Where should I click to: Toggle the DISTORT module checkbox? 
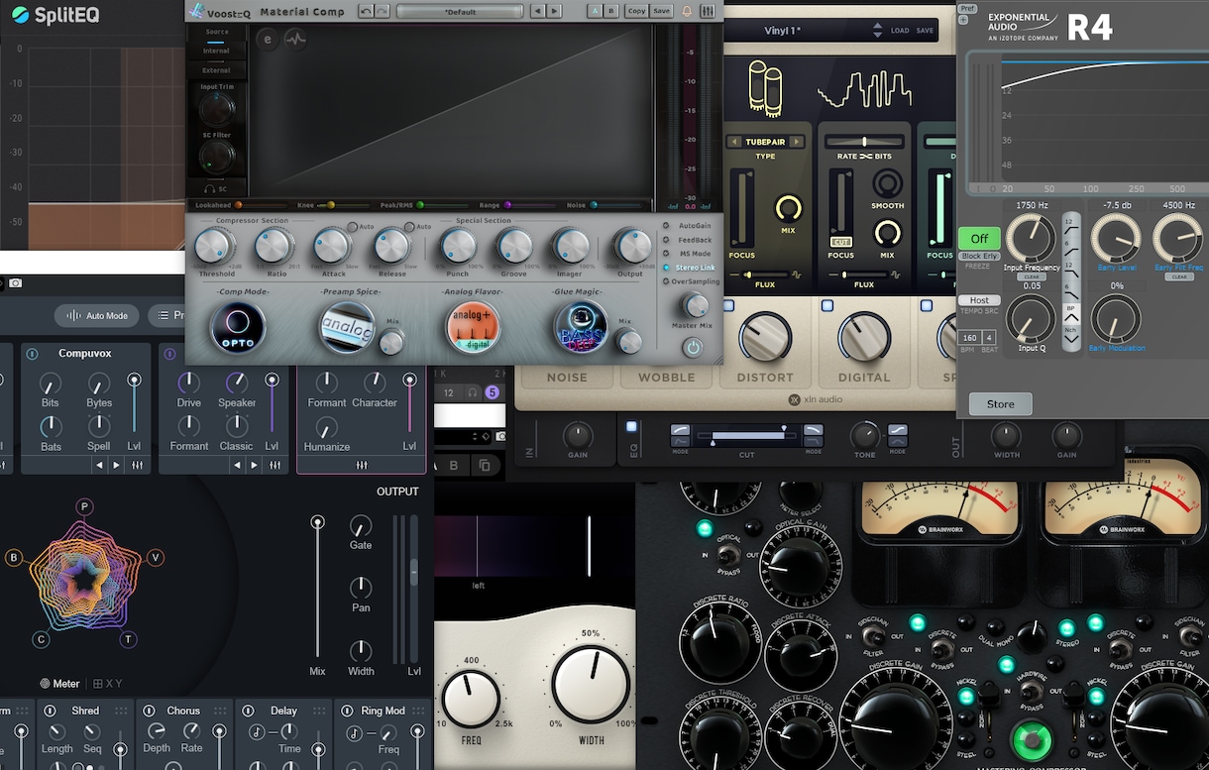click(728, 305)
